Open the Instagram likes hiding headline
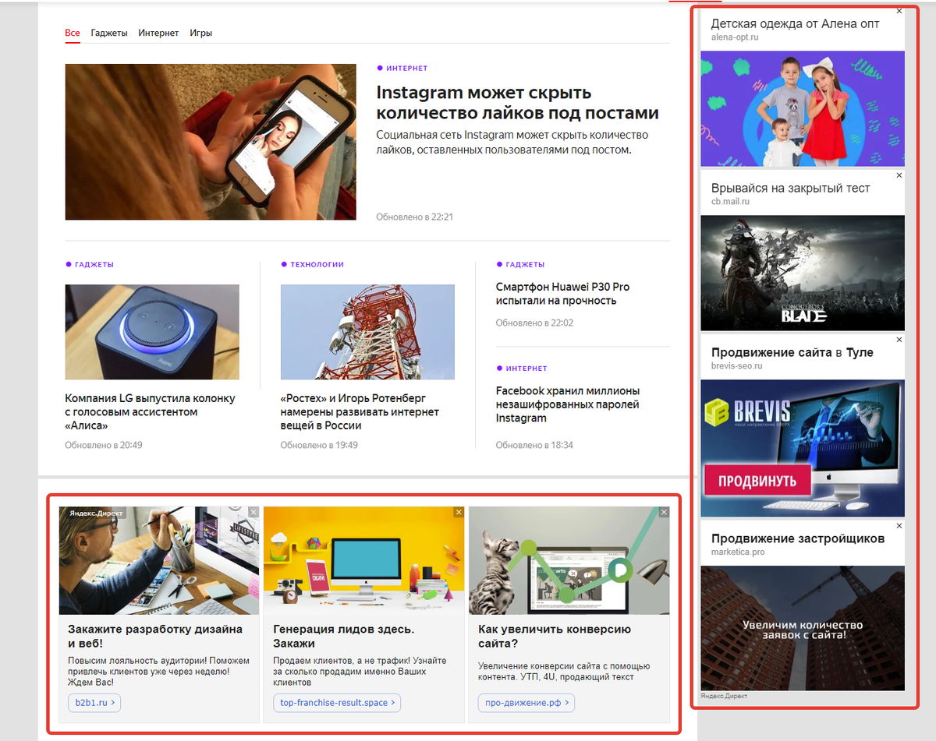Viewport: 936px width, 741px height. tap(517, 103)
